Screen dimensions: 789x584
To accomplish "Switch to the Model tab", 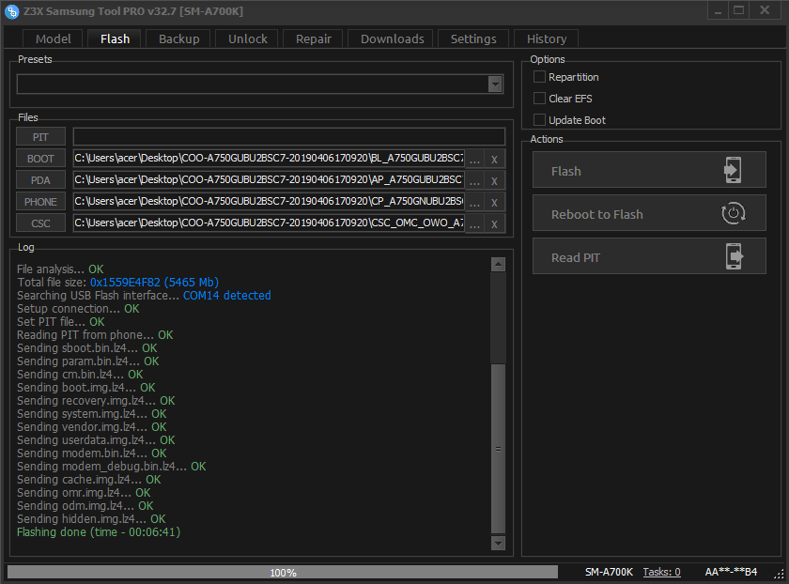I will coord(53,38).
